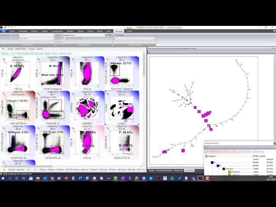This screenshot has width=276, height=207.
Task: Click the plots horizontal scrollbar
Action: tap(28, 166)
